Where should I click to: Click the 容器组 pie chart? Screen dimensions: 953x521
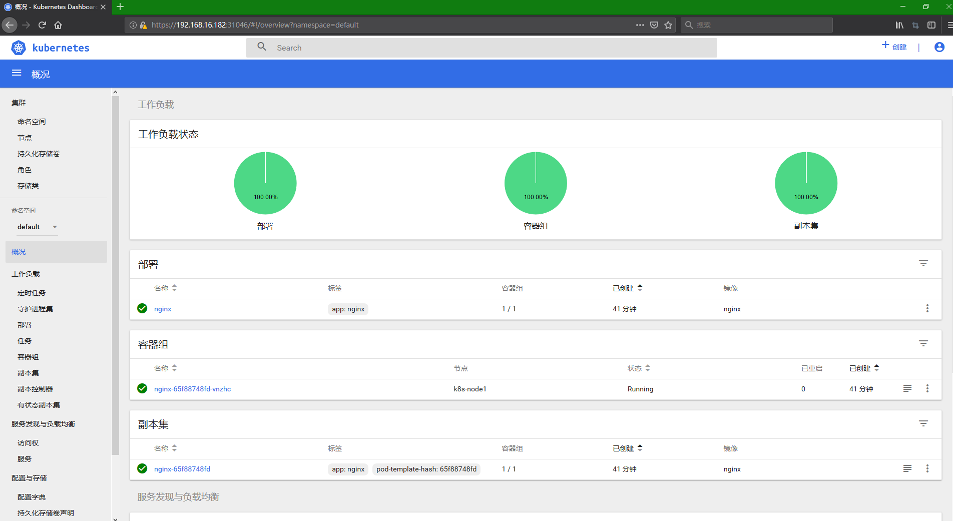tap(536, 183)
